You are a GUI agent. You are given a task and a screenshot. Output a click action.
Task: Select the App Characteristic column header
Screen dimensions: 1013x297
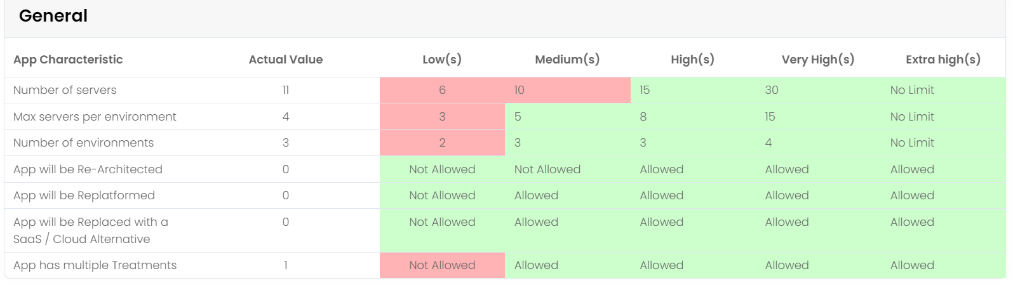[68, 60]
